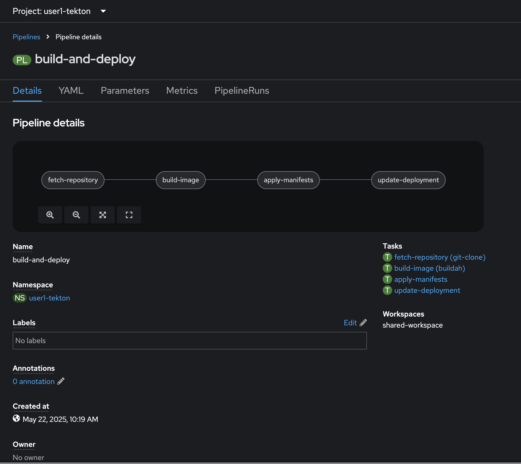
Task: Click the Namespace field heading
Action: point(33,285)
